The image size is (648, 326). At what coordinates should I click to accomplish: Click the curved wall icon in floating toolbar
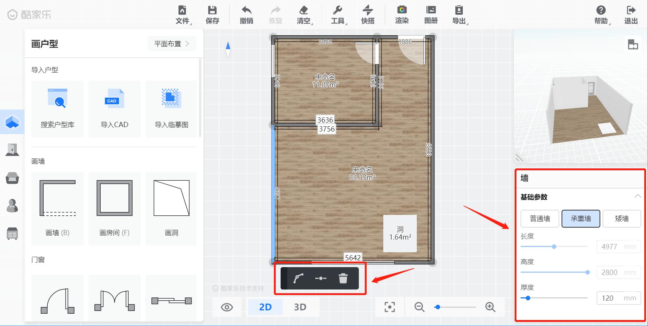click(298, 278)
